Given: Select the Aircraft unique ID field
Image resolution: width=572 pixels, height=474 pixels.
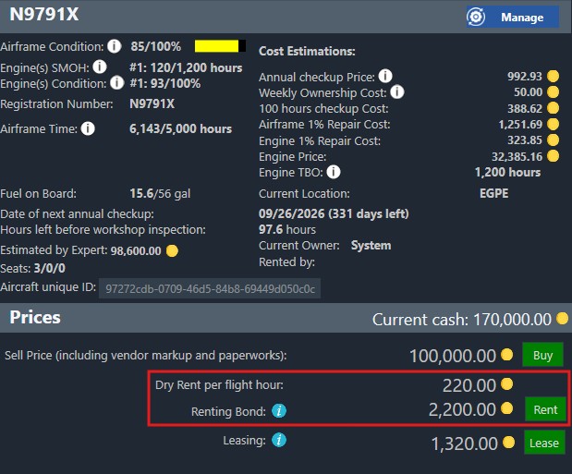Looking at the screenshot, I should tap(210, 289).
